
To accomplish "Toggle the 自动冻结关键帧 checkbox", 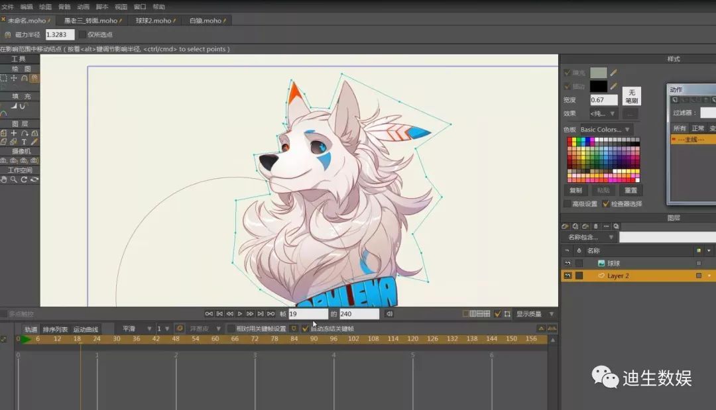I will 305,329.
